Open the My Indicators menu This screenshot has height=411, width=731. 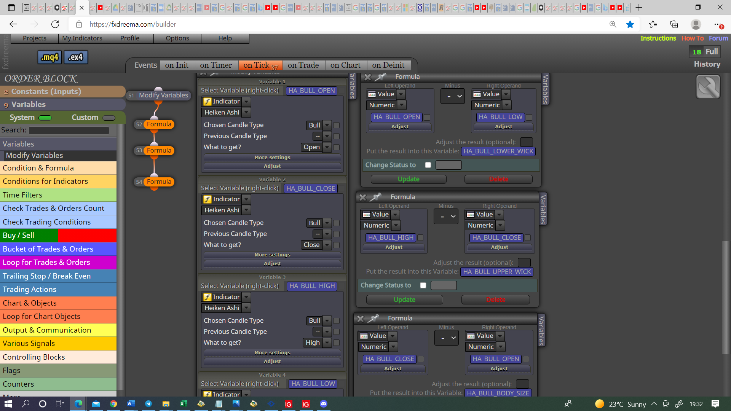click(x=82, y=38)
